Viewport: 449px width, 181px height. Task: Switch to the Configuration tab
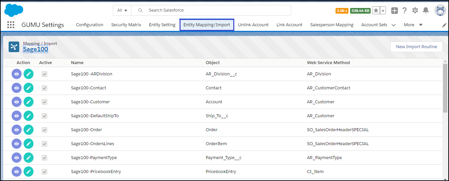coord(90,25)
